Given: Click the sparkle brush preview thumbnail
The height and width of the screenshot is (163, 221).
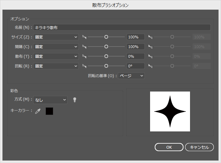Looking at the screenshot, I should [x=170, y=111].
